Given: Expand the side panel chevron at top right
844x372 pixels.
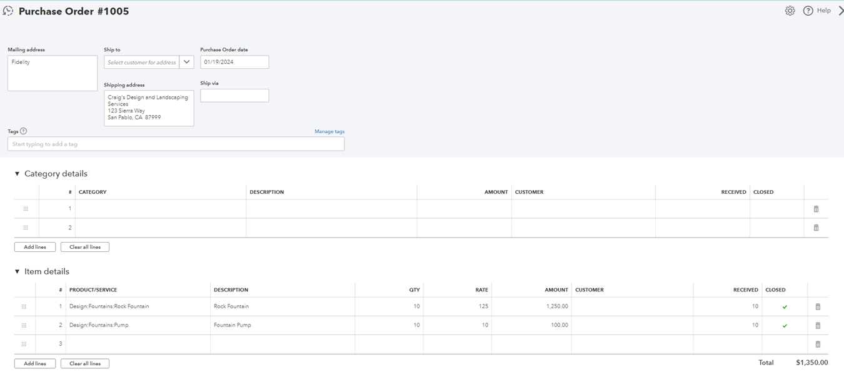Looking at the screenshot, I should 840,11.
